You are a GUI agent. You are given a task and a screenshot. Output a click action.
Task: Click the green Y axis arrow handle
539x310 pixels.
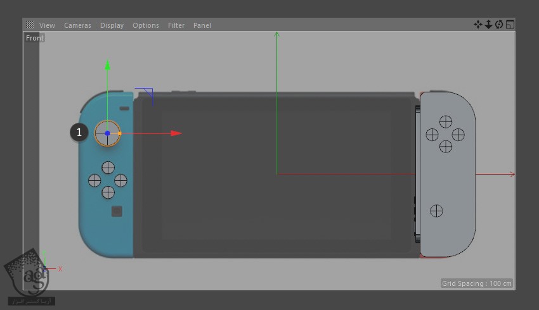108,65
